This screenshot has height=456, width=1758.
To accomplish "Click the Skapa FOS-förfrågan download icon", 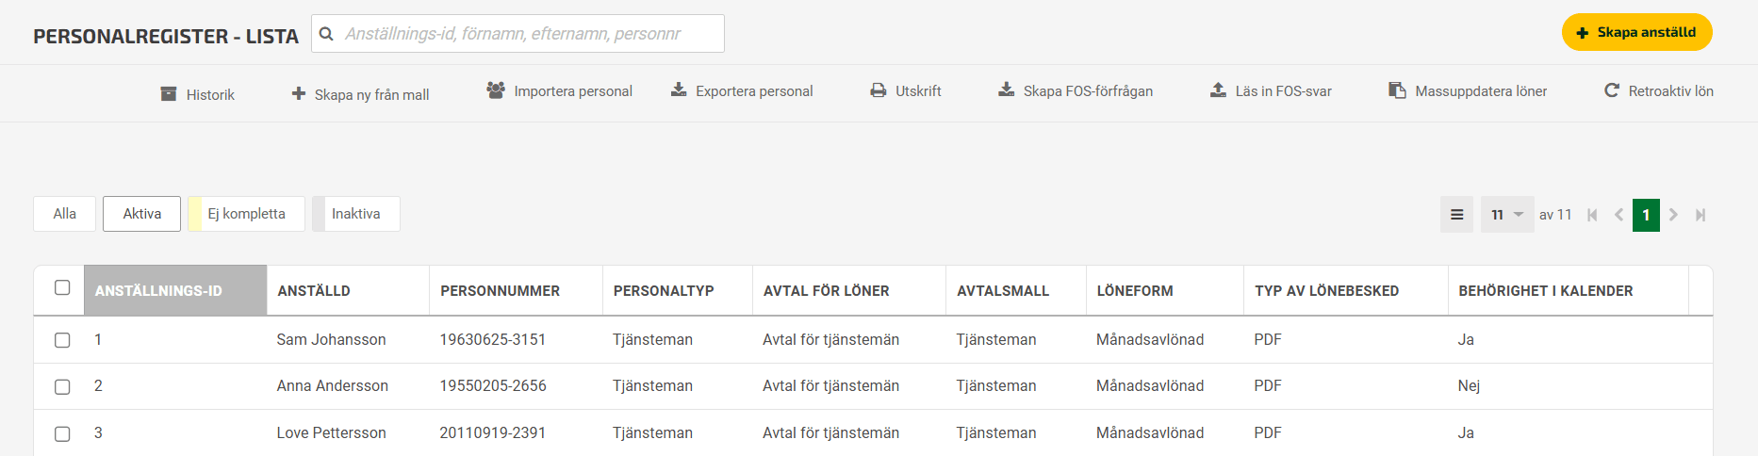I will 1007,90.
